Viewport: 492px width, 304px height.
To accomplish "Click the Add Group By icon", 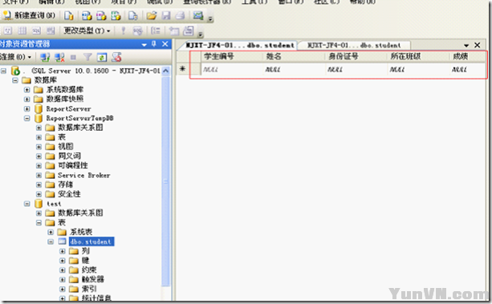I will click(x=156, y=30).
